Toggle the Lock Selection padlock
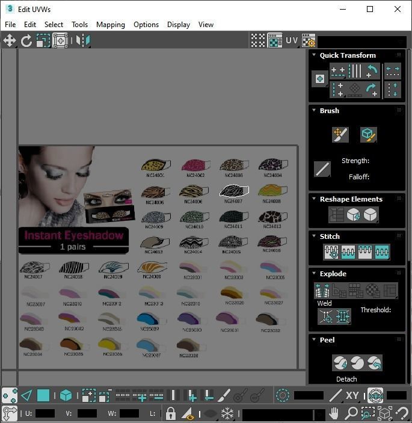Screen dimensions: 412x423 (170, 413)
